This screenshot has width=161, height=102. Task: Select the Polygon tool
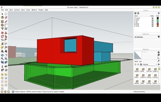[x=2, y=29]
